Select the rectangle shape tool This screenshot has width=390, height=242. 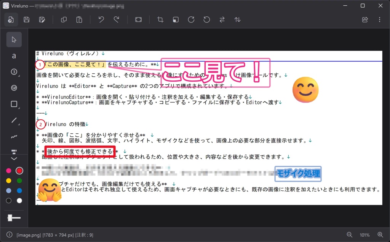pos(14,104)
